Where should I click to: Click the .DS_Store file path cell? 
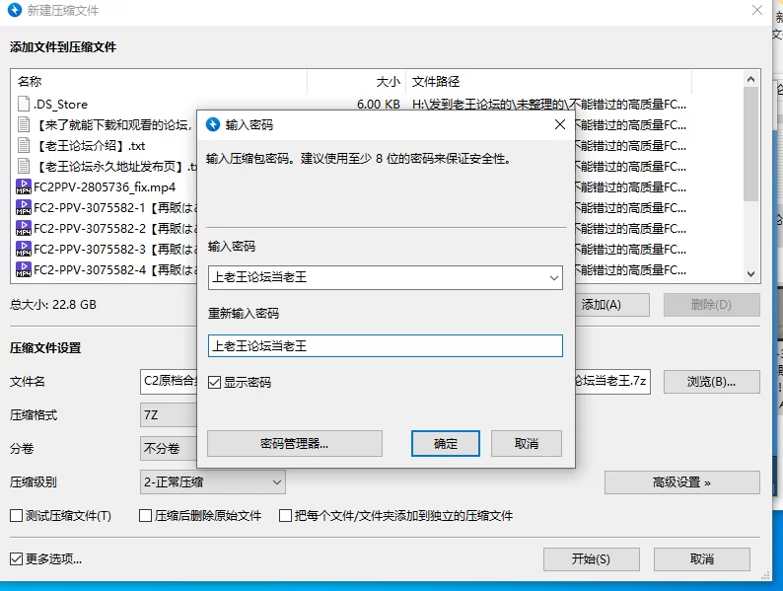[x=549, y=104]
